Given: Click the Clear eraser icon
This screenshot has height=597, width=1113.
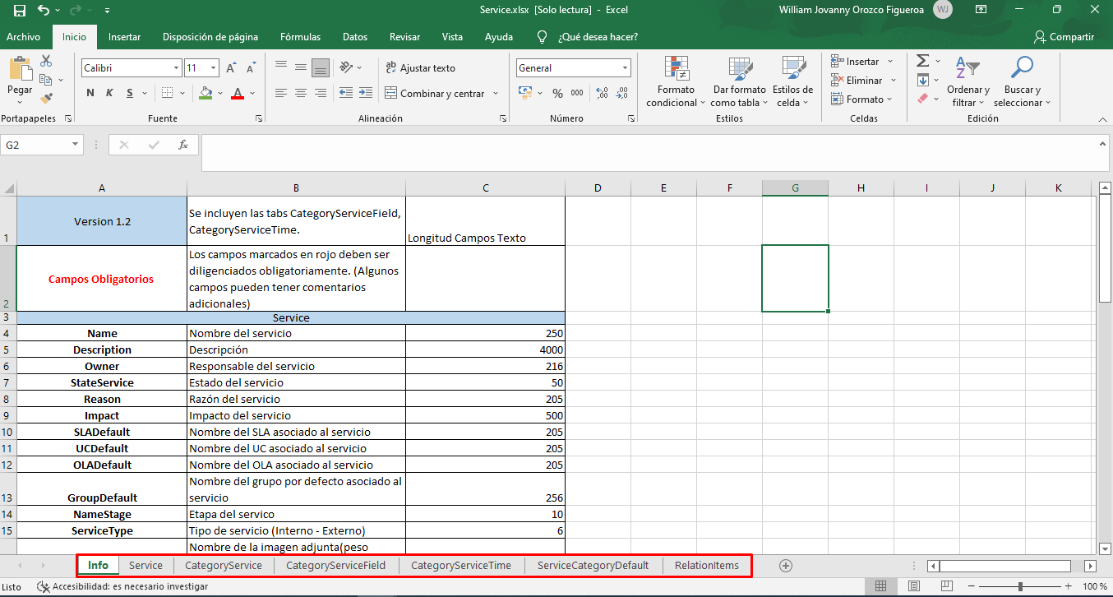Looking at the screenshot, I should tap(922, 99).
